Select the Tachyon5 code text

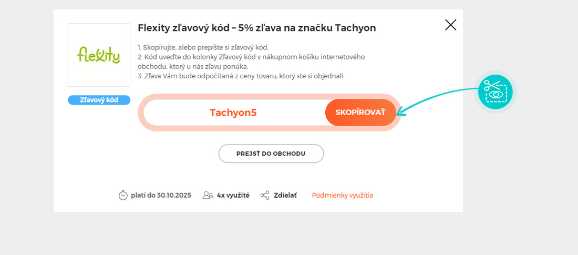click(x=233, y=113)
